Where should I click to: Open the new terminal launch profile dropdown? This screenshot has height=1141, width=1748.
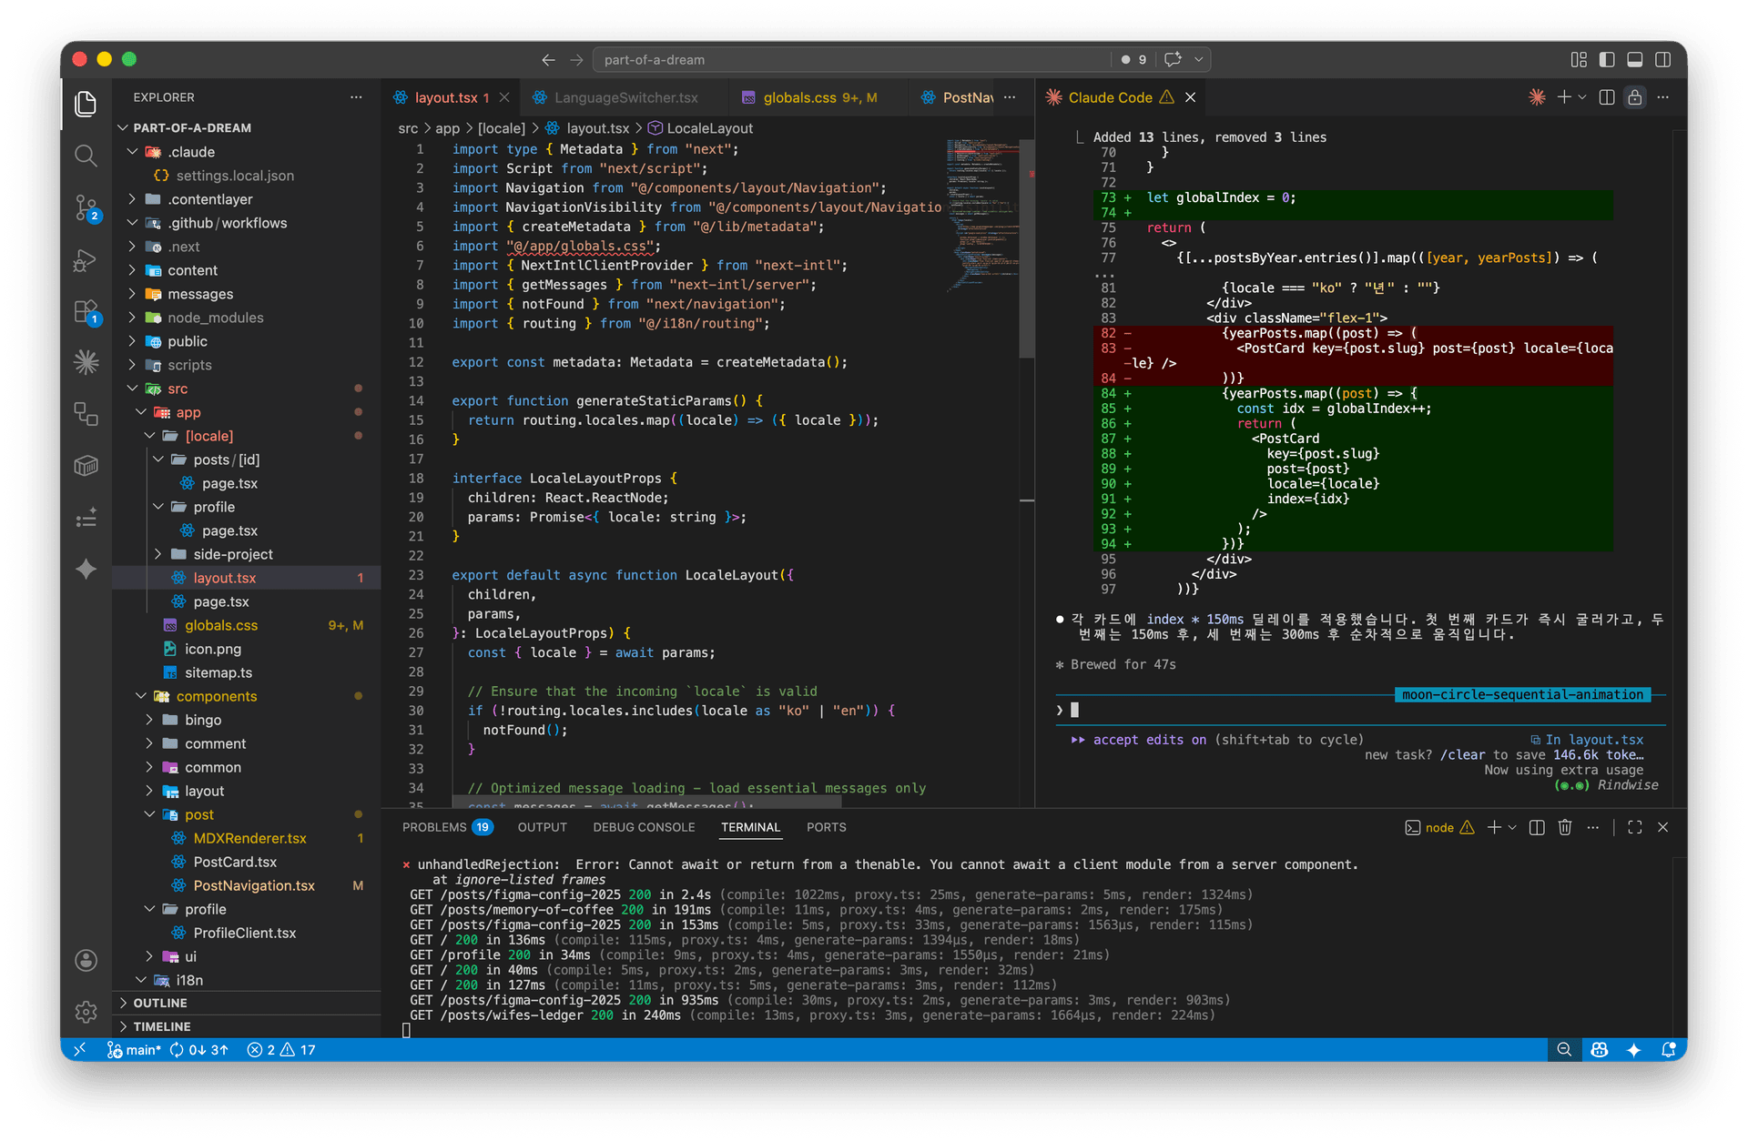tap(1512, 827)
